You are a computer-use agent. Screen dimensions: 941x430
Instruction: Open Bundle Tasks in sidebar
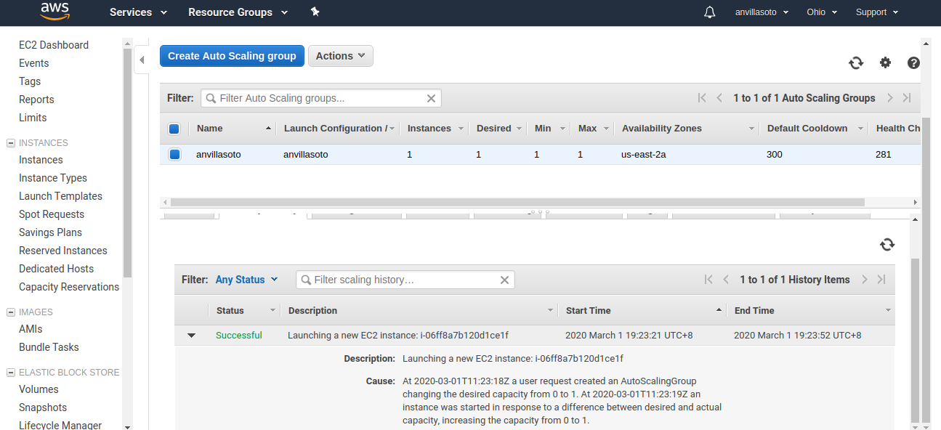pyautogui.click(x=49, y=347)
